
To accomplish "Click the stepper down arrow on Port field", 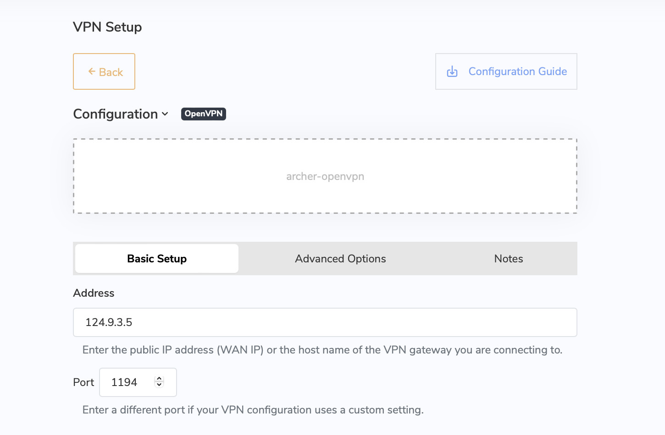I will click(x=159, y=386).
